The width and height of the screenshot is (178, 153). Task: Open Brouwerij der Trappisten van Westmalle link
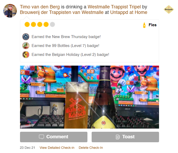62,12
